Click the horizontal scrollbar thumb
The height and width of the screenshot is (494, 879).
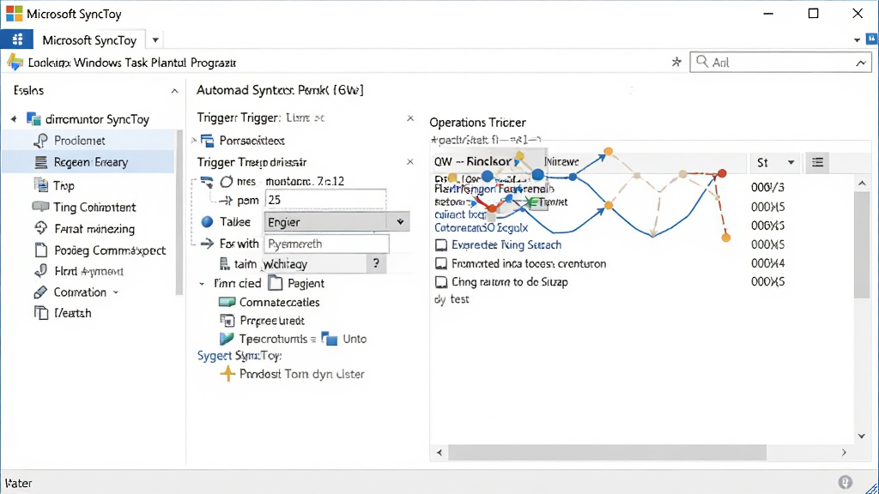607,453
